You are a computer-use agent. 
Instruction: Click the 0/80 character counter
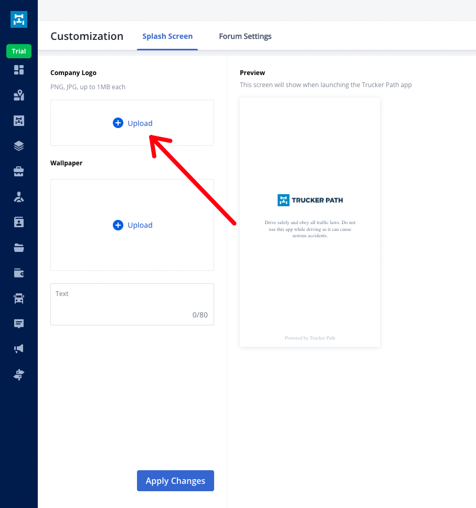[200, 315]
